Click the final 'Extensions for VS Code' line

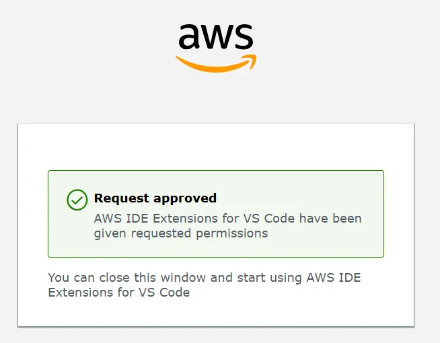(119, 293)
